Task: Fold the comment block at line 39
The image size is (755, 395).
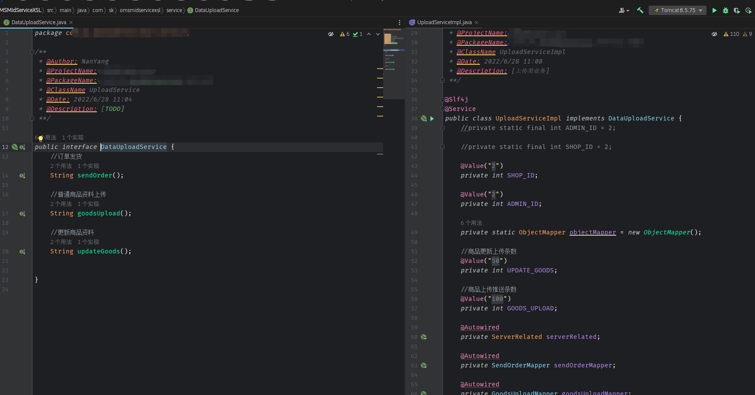Action: (442, 128)
